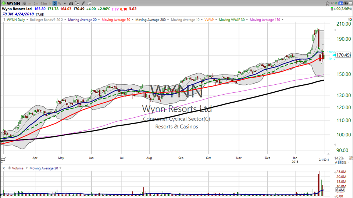Screen dimensions: 353x198
Task: Click the green Moving VWAP 30 label
Action: tap(232, 20)
